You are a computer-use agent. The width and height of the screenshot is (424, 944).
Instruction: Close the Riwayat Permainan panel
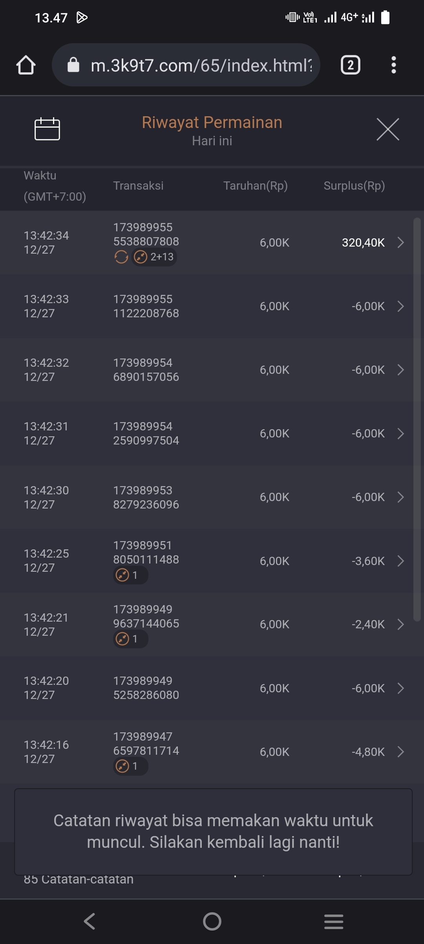pyautogui.click(x=387, y=129)
